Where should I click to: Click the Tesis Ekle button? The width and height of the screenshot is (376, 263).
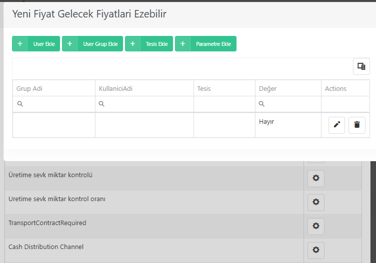tap(149, 44)
